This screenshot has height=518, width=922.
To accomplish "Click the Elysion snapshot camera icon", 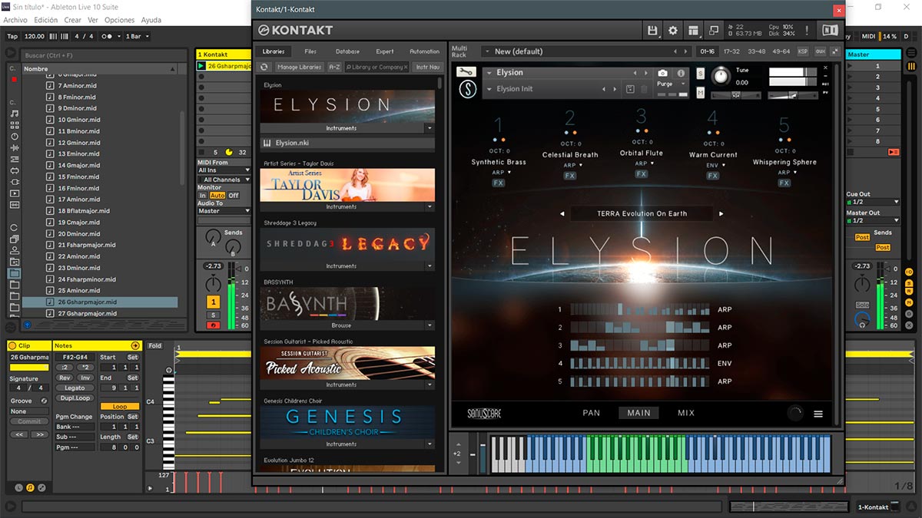I will (663, 73).
